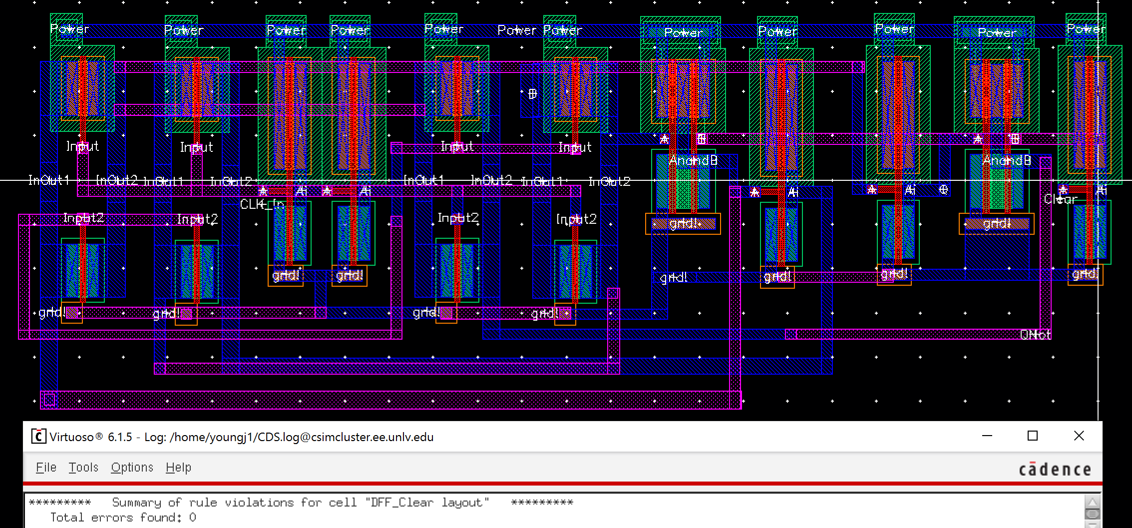Select the QNot pin label in the layout
This screenshot has height=528, width=1132.
(x=1036, y=335)
